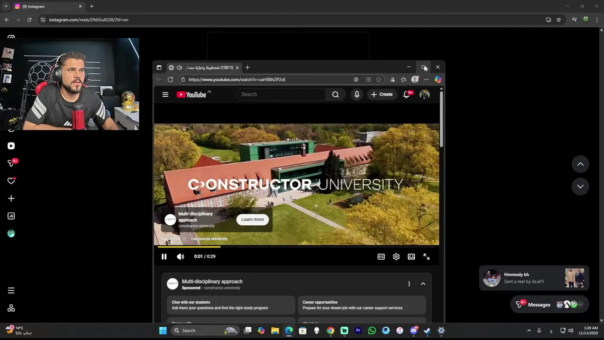This screenshot has height=340, width=604.
Task: Open Edge tab actions menu icon
Action: pos(159,68)
